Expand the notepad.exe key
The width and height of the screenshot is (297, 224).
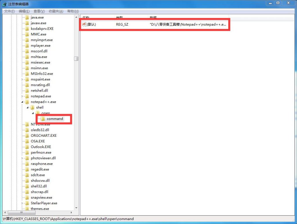click(22, 96)
